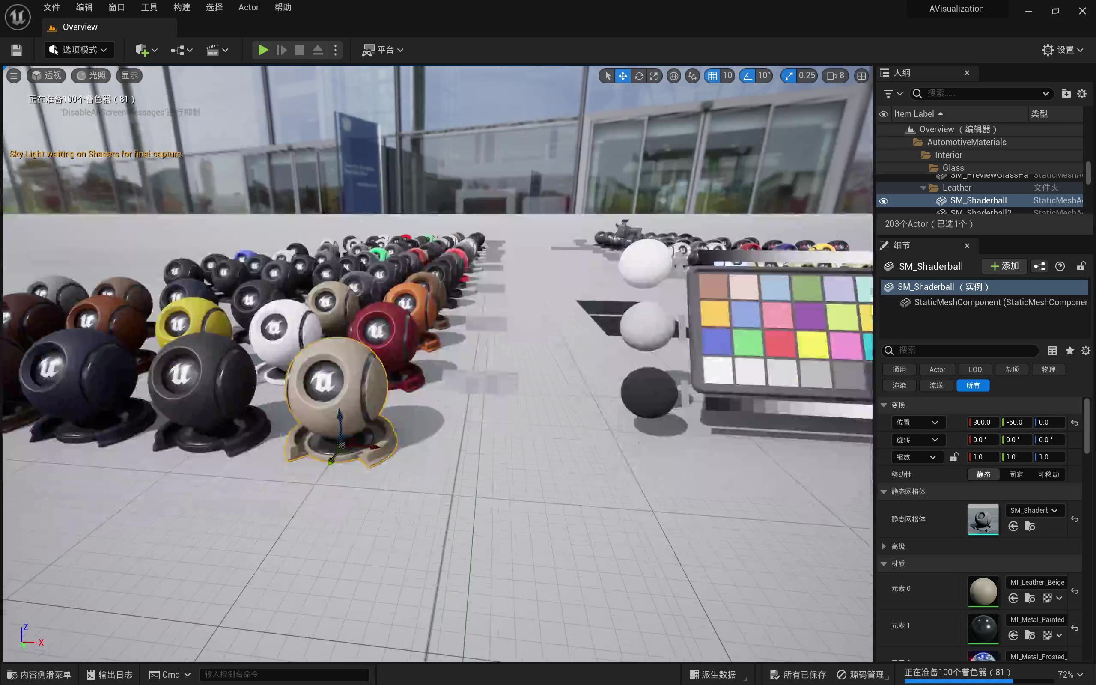This screenshot has height=685, width=1096.
Task: Filter Details by 通用 category
Action: pyautogui.click(x=899, y=369)
